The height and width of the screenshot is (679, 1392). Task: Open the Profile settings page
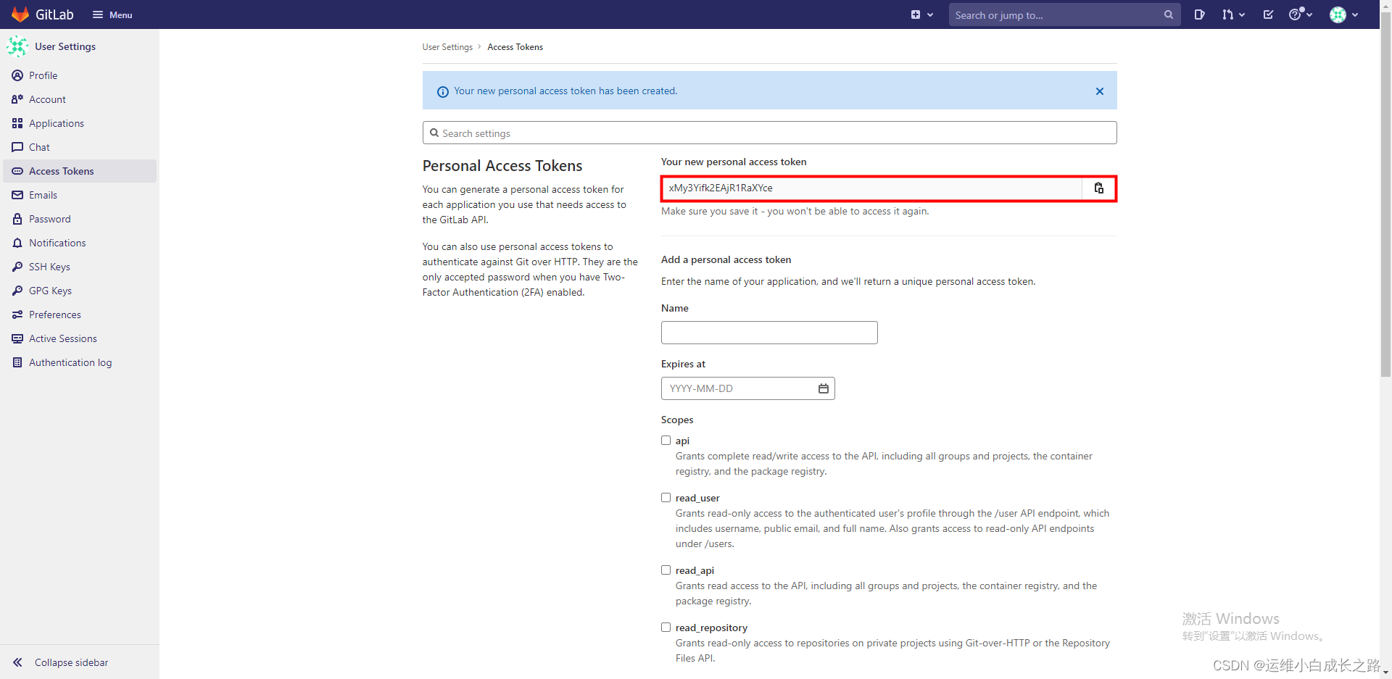coord(80,75)
